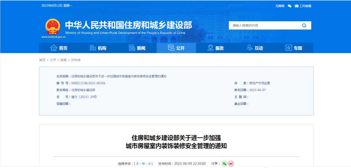351x168 pixels.
Task: Click the 机构 building icon
Action: pyautogui.click(x=93, y=48)
